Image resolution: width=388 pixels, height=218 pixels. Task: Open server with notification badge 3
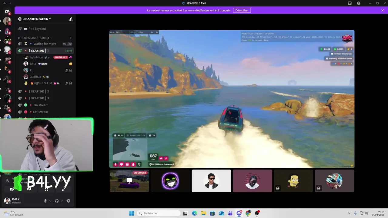coord(7,60)
